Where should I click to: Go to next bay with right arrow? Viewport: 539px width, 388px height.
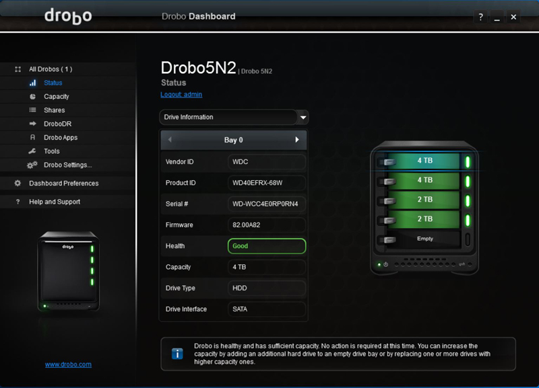pyautogui.click(x=297, y=140)
